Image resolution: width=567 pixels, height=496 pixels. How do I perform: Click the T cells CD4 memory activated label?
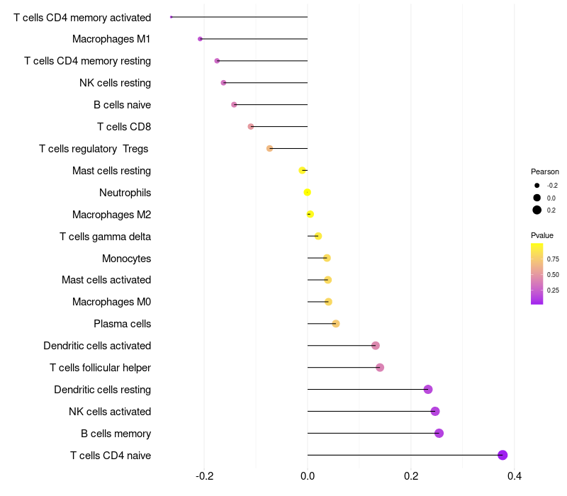(82, 17)
